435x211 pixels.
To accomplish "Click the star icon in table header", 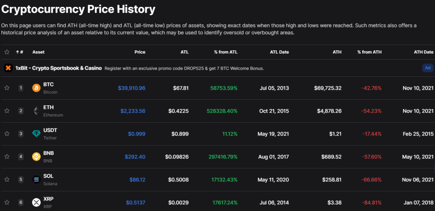I will [x=7, y=52].
